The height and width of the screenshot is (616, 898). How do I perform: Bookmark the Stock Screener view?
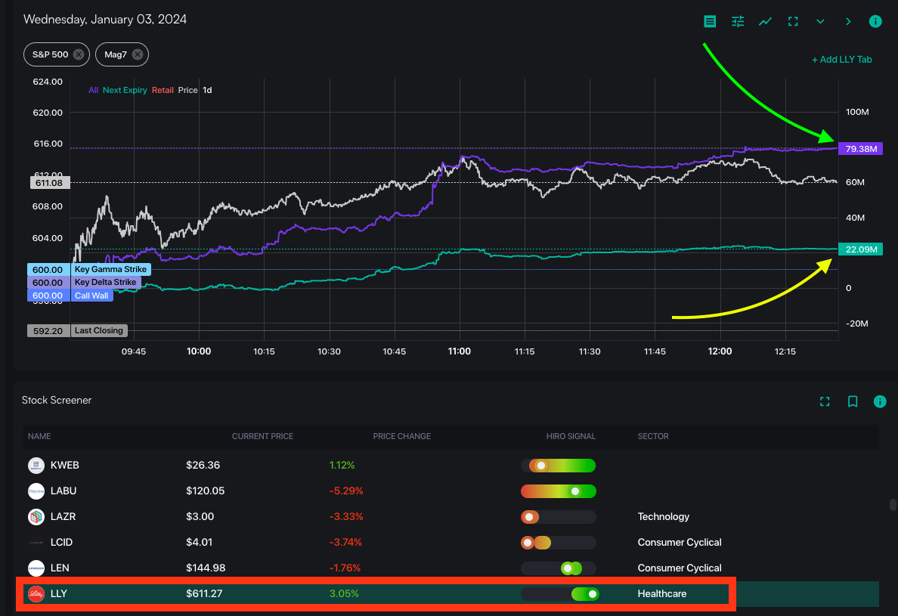pyautogui.click(x=853, y=401)
